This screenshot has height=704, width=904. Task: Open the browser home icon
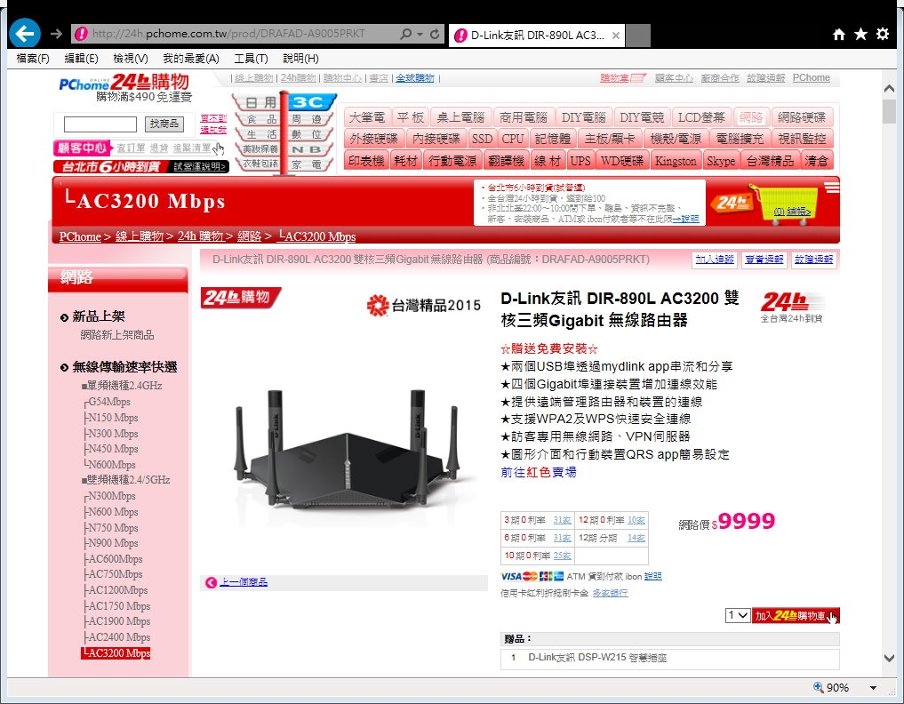839,35
